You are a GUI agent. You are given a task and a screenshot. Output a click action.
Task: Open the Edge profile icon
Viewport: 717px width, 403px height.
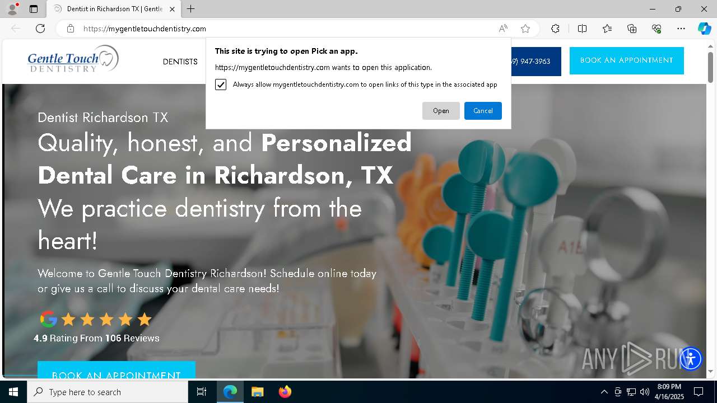12,9
